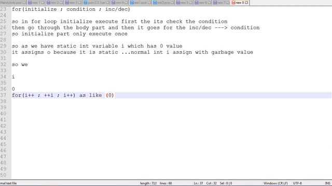332x186 pixels.
Task: Close the 'new 4' tab
Action: pyautogui.click(x=126, y=3)
